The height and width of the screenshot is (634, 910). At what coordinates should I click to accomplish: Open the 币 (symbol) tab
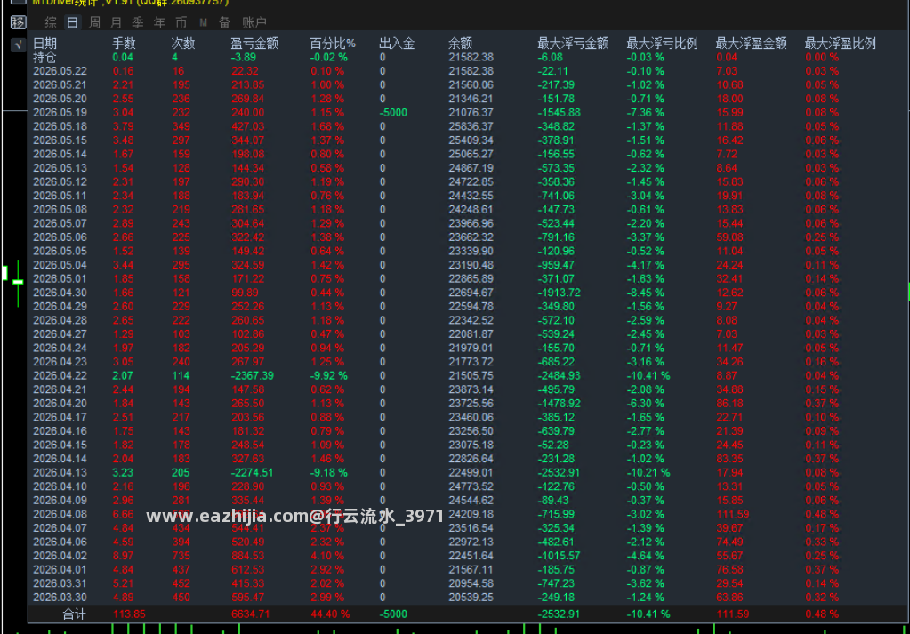181,22
